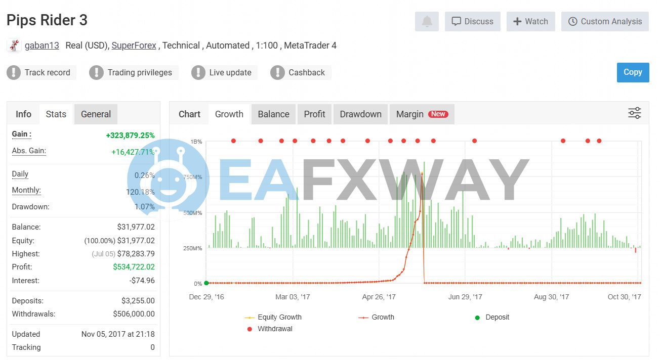
Task: Click the gain value +323,879.25%
Action: pos(131,136)
